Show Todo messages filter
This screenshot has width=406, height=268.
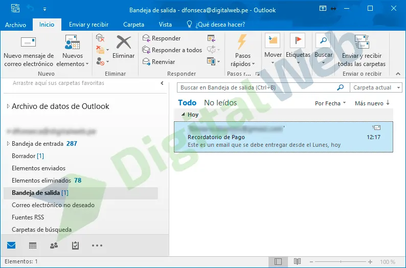187,103
